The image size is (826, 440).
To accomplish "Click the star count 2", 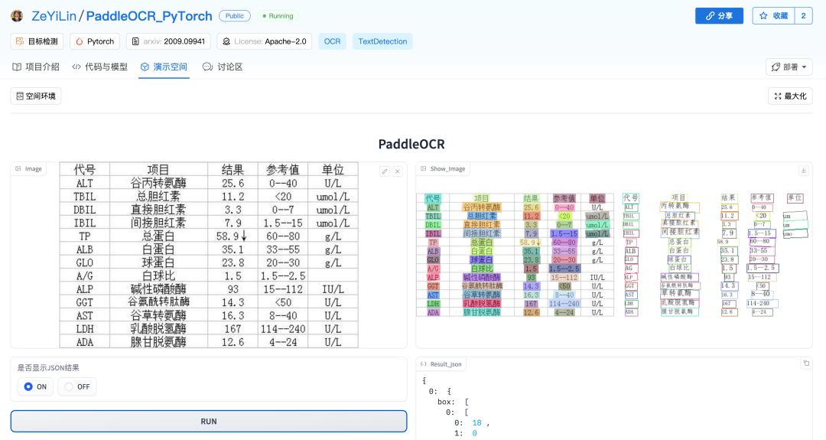I will tap(803, 16).
